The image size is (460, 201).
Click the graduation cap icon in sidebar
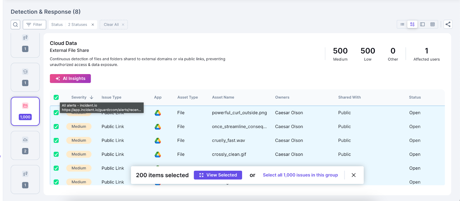[25, 72]
